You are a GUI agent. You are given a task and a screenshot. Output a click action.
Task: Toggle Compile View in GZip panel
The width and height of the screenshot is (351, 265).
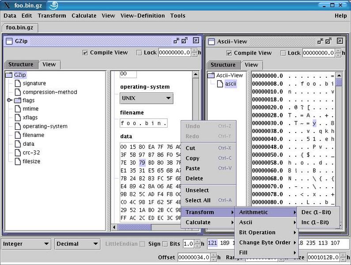(x=85, y=53)
